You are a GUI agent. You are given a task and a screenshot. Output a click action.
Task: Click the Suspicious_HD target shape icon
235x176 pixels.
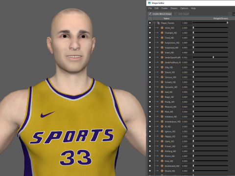tap(162, 43)
